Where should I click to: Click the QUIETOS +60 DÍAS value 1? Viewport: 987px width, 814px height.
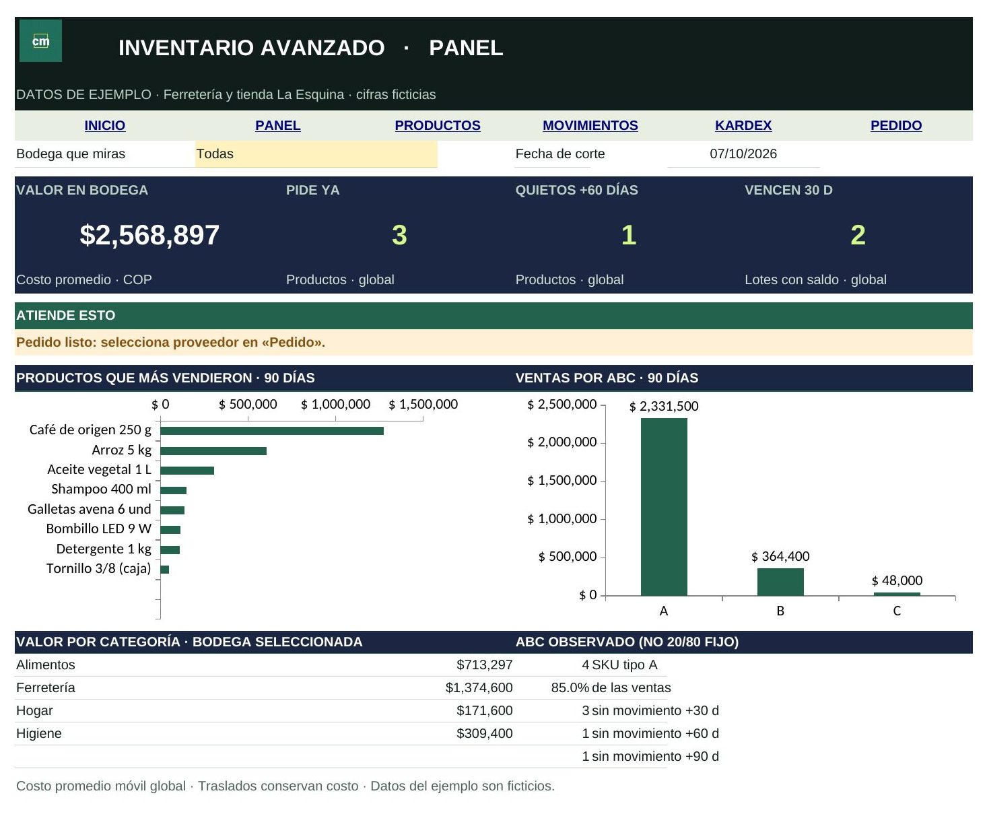point(629,235)
